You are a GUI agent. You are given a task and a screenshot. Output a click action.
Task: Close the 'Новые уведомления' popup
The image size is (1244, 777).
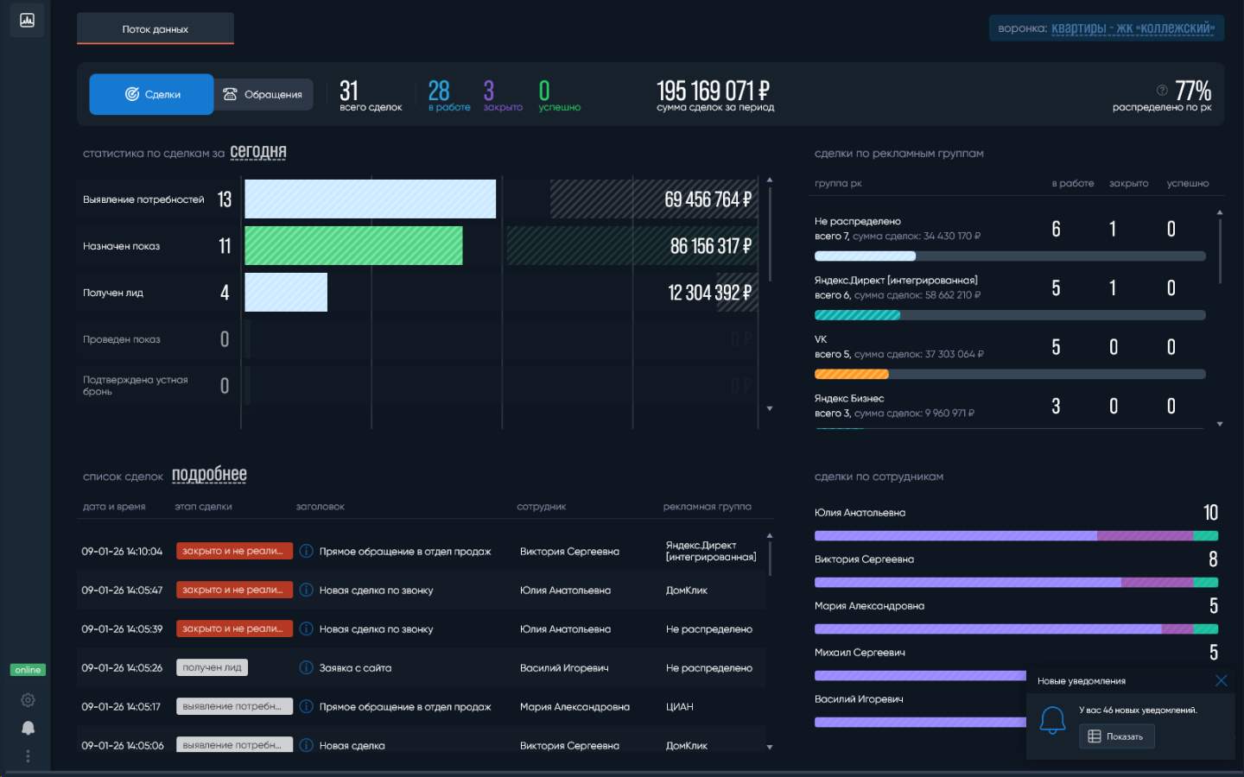[1221, 680]
